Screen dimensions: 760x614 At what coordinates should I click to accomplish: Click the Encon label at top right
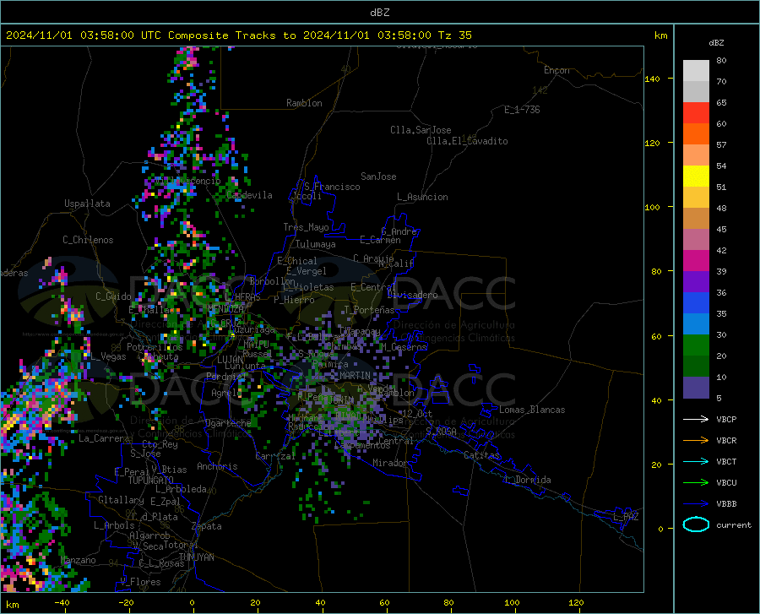(x=556, y=70)
